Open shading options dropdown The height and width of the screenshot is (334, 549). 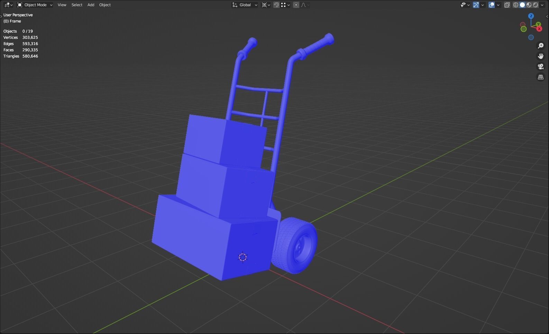pyautogui.click(x=542, y=5)
